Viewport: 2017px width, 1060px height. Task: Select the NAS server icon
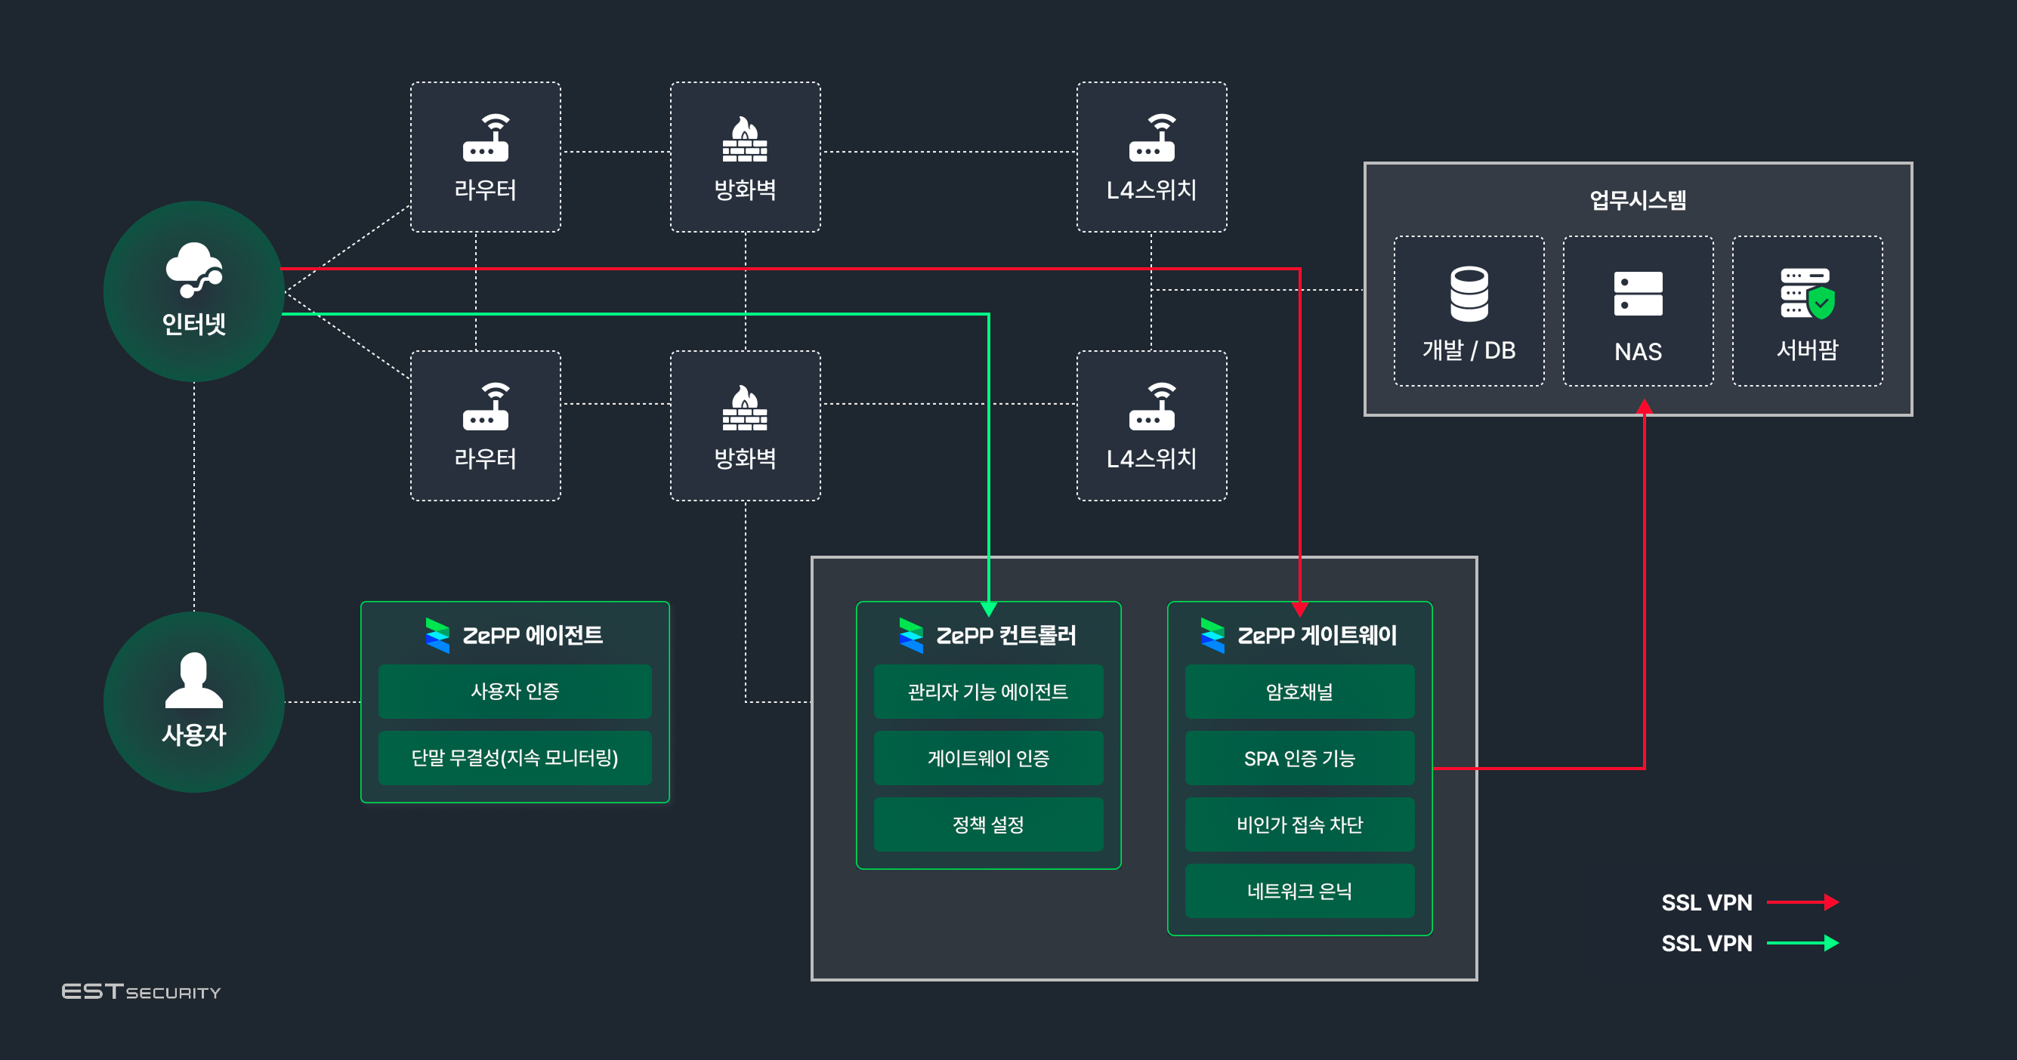click(x=1638, y=294)
